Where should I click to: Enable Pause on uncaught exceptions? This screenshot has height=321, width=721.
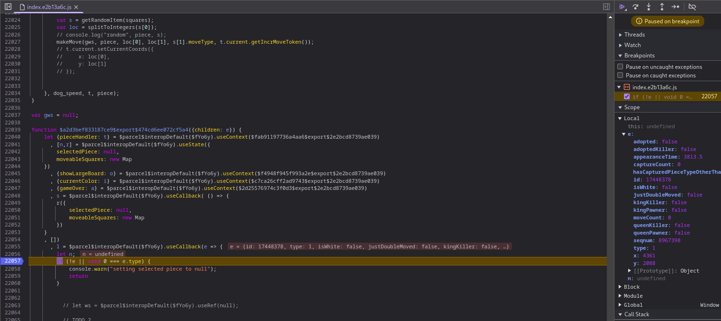click(620, 66)
